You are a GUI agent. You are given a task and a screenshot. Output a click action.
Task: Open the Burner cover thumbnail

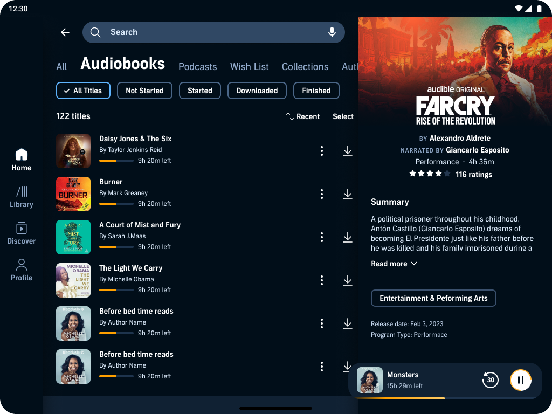pyautogui.click(x=73, y=194)
